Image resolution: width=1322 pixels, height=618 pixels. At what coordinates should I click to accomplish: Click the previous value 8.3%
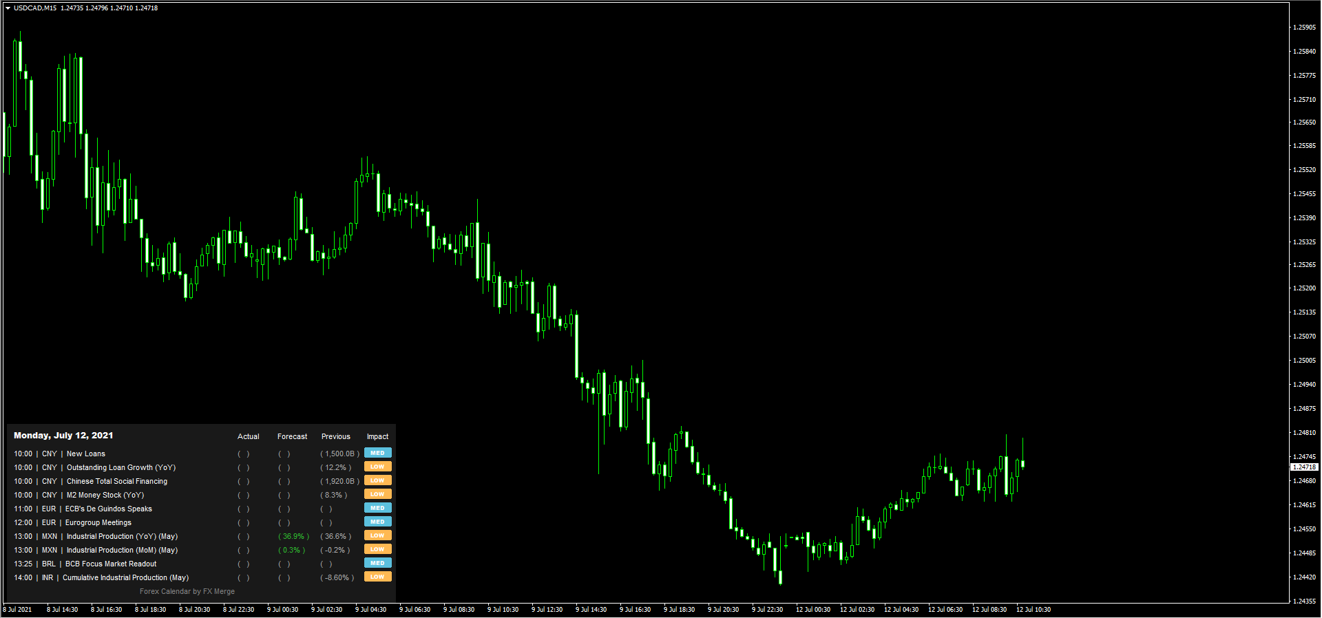[x=334, y=496]
